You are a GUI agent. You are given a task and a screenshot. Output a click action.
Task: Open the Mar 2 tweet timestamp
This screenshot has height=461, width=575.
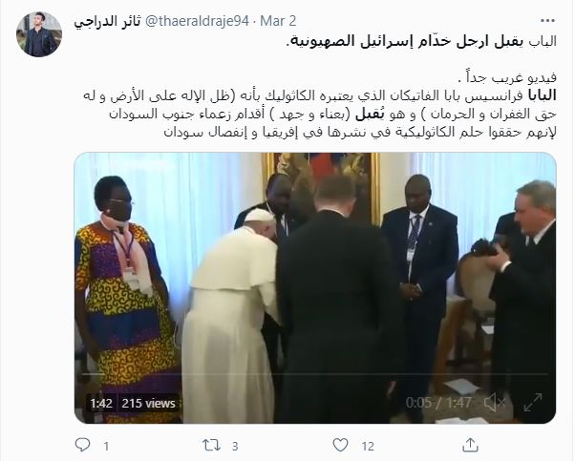click(278, 21)
